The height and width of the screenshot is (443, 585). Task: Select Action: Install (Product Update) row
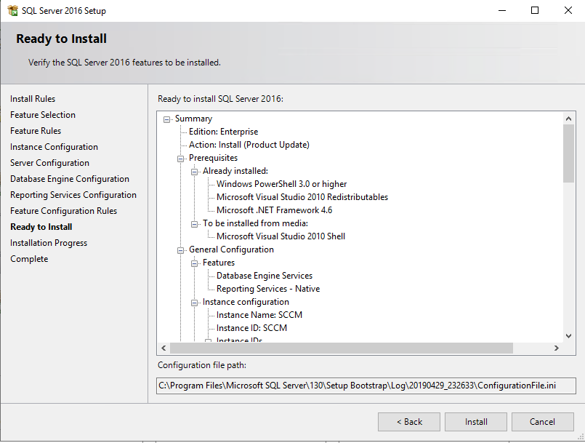249,145
